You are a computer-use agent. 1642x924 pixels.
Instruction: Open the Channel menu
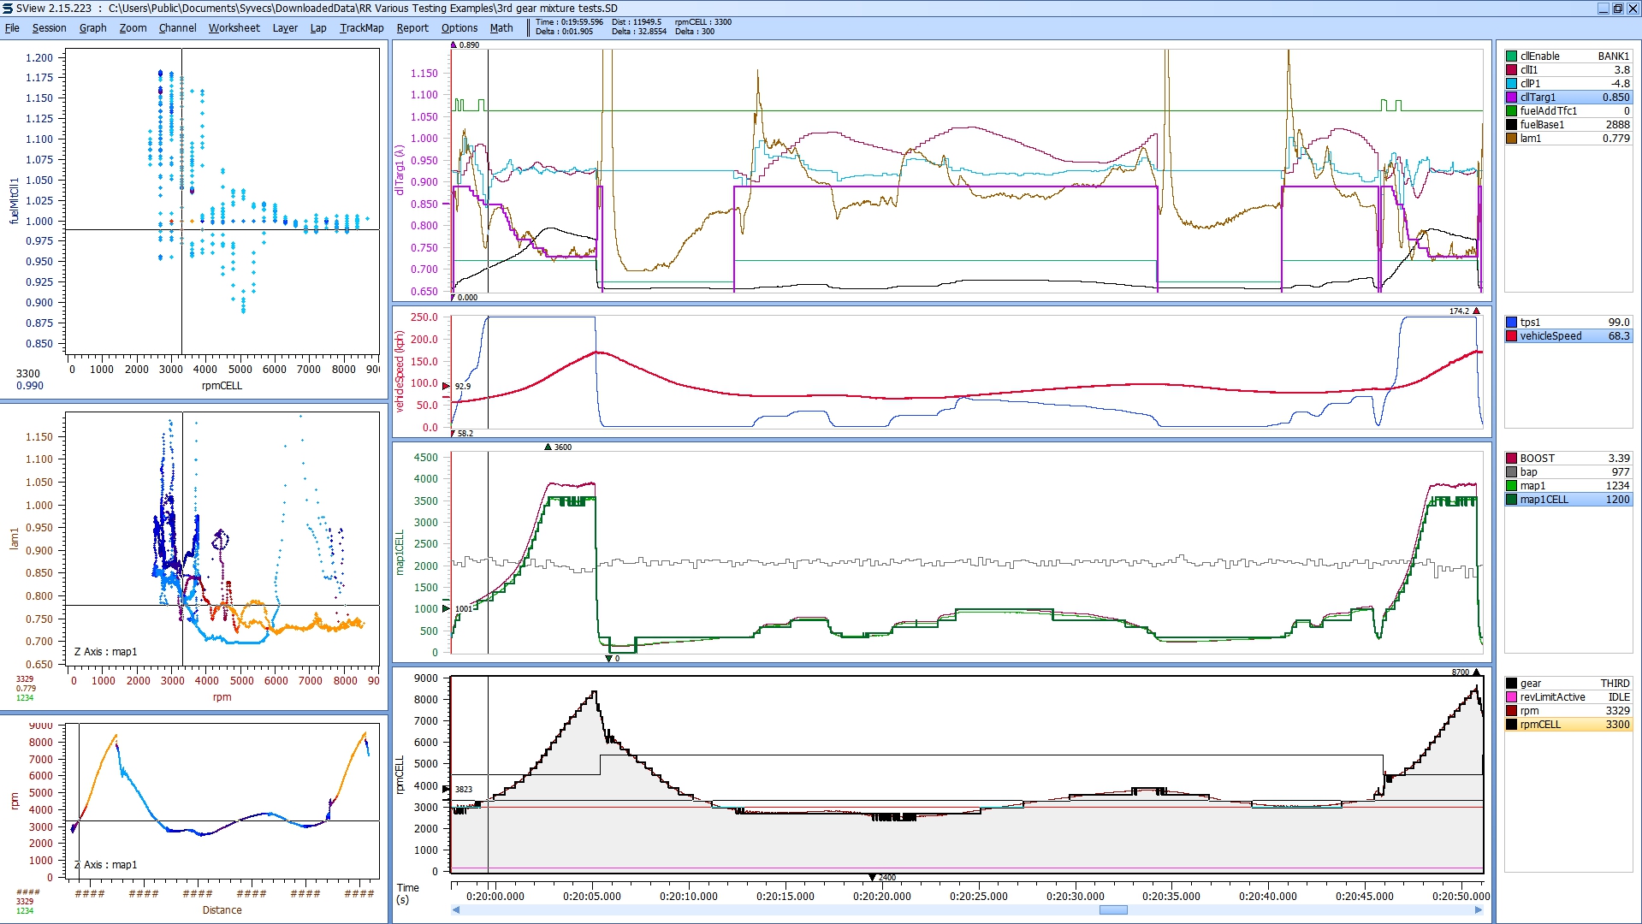pyautogui.click(x=177, y=27)
